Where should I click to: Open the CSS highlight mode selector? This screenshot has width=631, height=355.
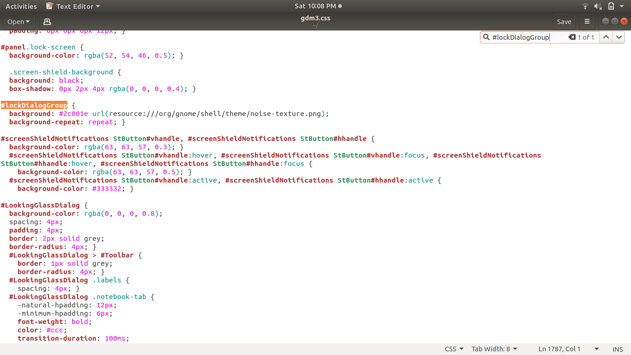pyautogui.click(x=453, y=349)
